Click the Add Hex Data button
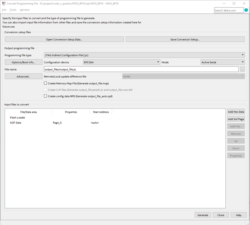250x225 pixels. click(x=236, y=111)
